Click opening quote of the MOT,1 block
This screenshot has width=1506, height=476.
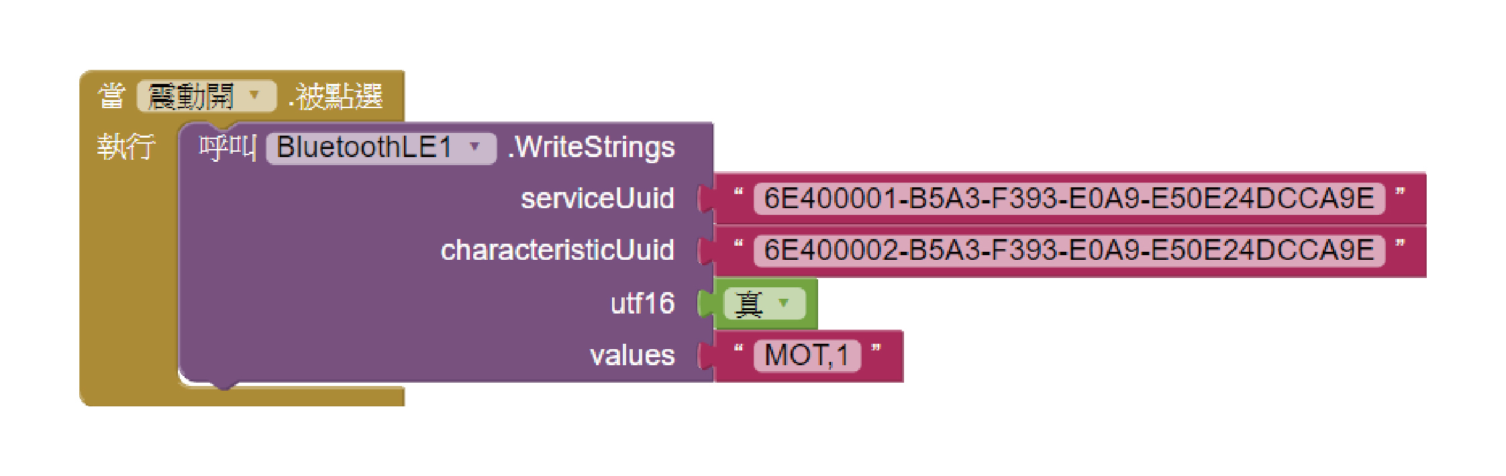[x=738, y=349]
